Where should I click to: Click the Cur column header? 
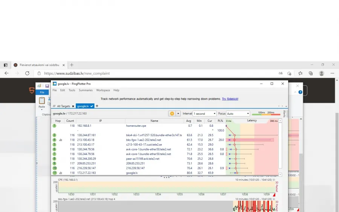click(210, 121)
